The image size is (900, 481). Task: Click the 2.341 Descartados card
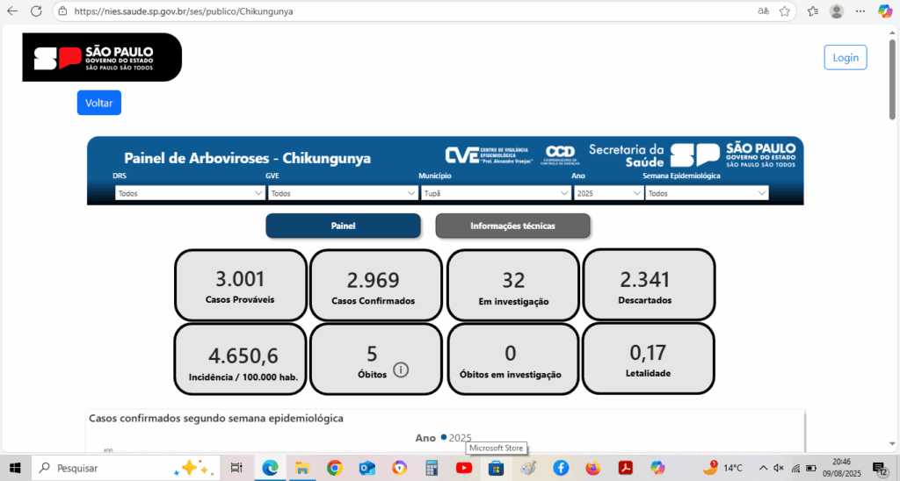(x=649, y=285)
